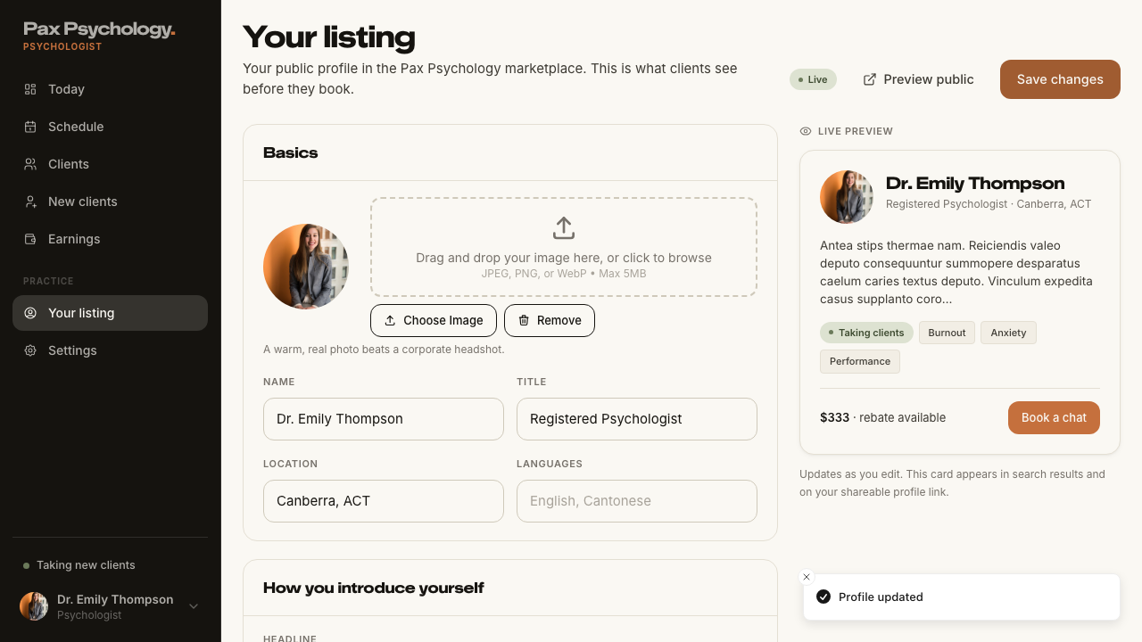Open Settings from the sidebar
Viewport: 1142px width, 642px height.
pyautogui.click(x=110, y=350)
